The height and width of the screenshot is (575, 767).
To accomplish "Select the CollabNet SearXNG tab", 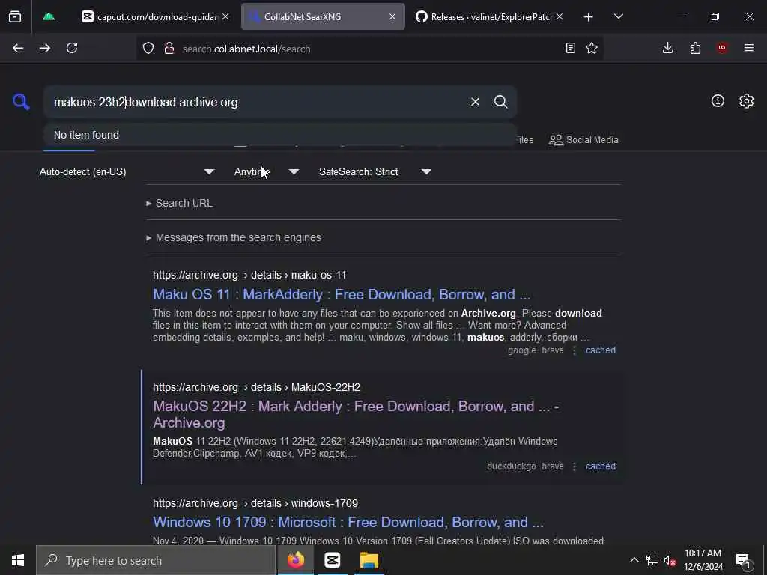I will [323, 16].
